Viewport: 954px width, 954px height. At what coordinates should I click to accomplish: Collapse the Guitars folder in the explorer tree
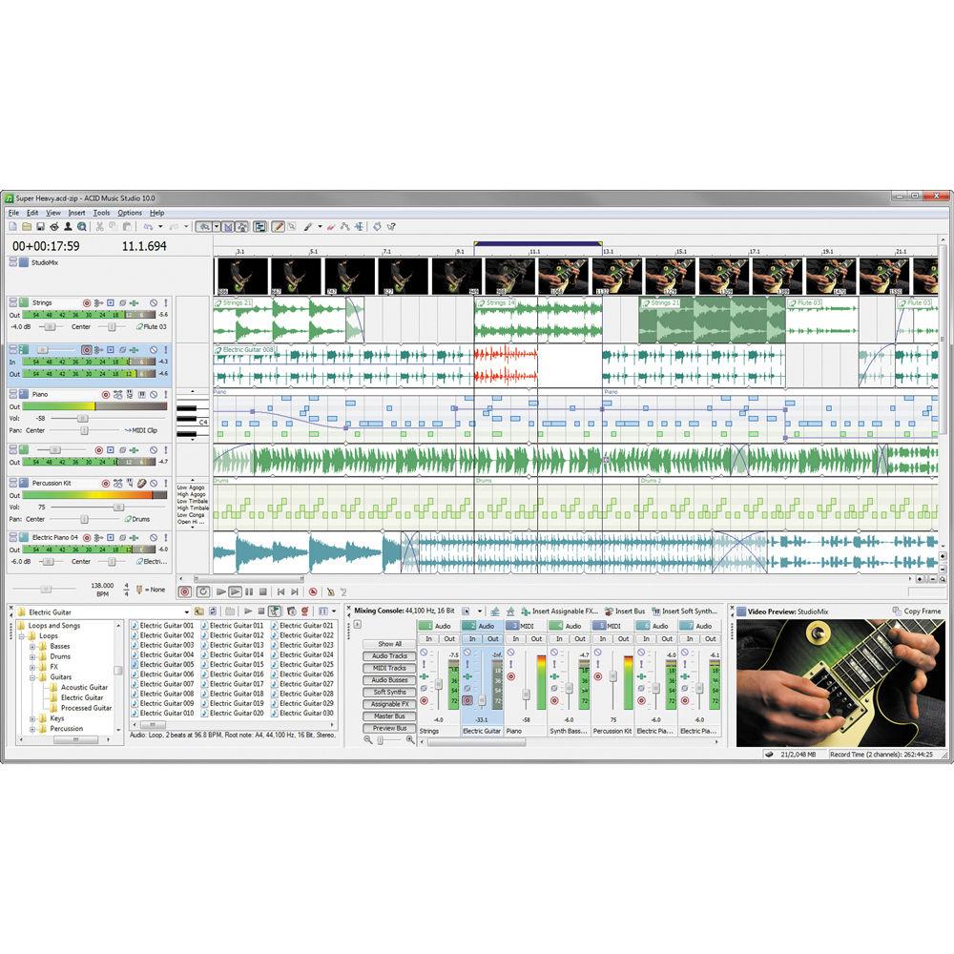pos(31,677)
